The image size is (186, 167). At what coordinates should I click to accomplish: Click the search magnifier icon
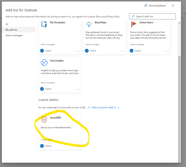133,16
